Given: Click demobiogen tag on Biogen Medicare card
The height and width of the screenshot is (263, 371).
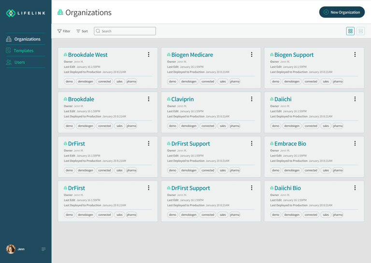Looking at the screenshot, I should pos(189,81).
